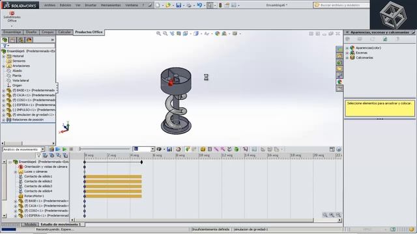417x234 pixels.
Task: Click the Gravity icon in motion toolbar
Action: [x=237, y=149]
